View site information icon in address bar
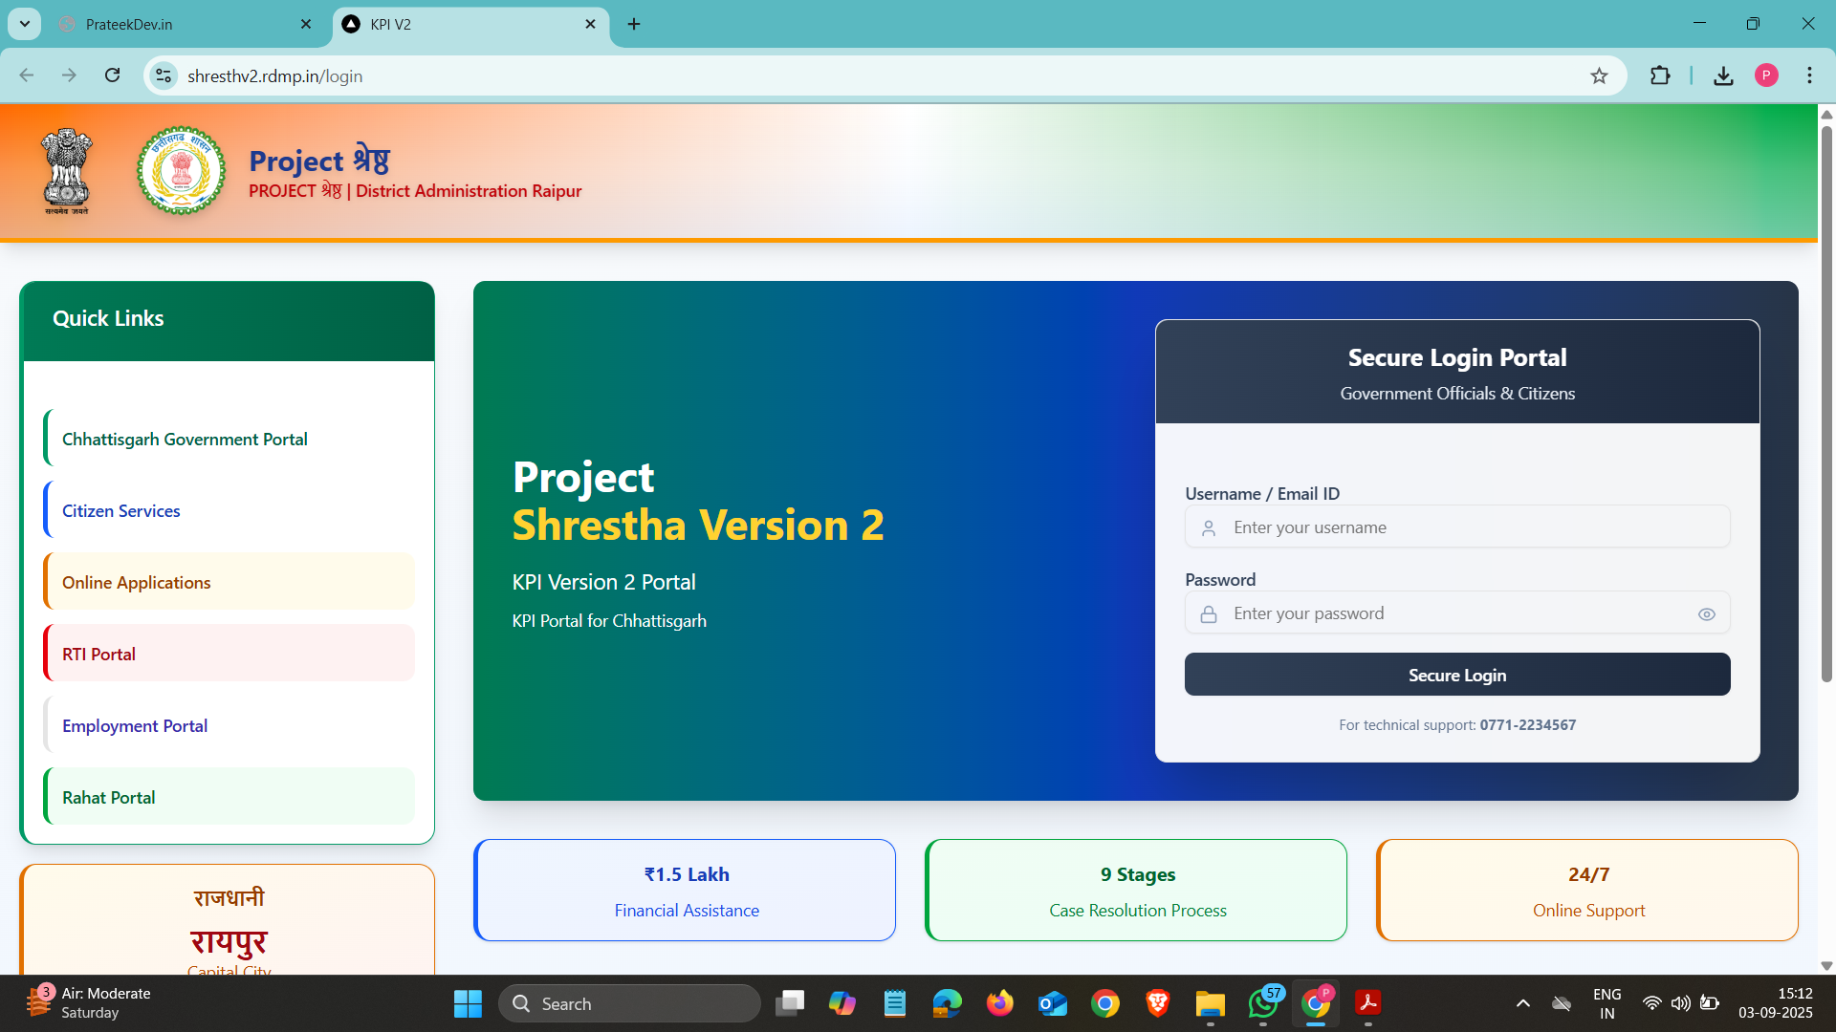Viewport: 1836px width, 1032px height. [x=164, y=75]
